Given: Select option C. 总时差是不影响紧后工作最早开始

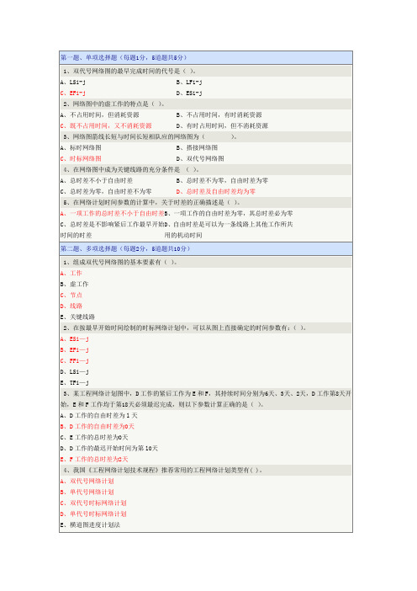Looking at the screenshot, I should click(x=112, y=224).
